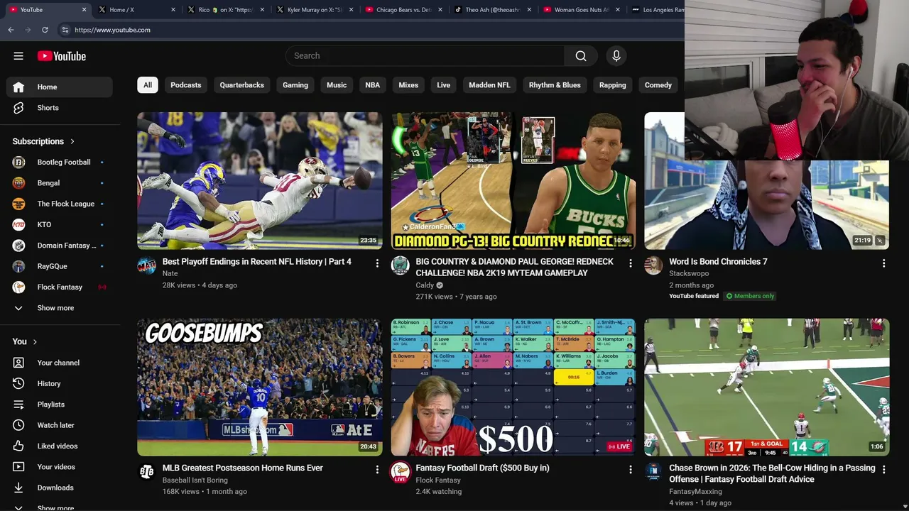Open Flock Fantasy live channel avatar
The width and height of the screenshot is (909, 511).
401,472
